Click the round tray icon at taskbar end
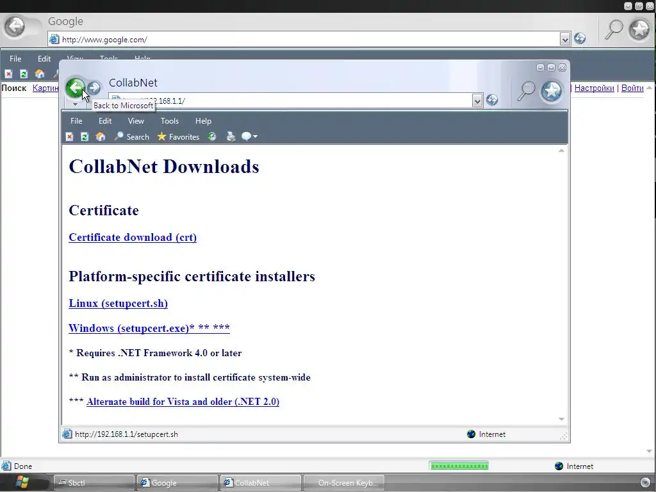Screen dimensions: 656x492 coord(646,482)
